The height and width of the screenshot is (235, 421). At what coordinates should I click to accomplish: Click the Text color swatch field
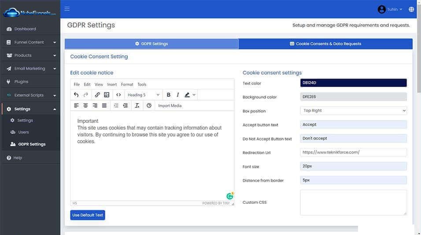tap(353, 83)
